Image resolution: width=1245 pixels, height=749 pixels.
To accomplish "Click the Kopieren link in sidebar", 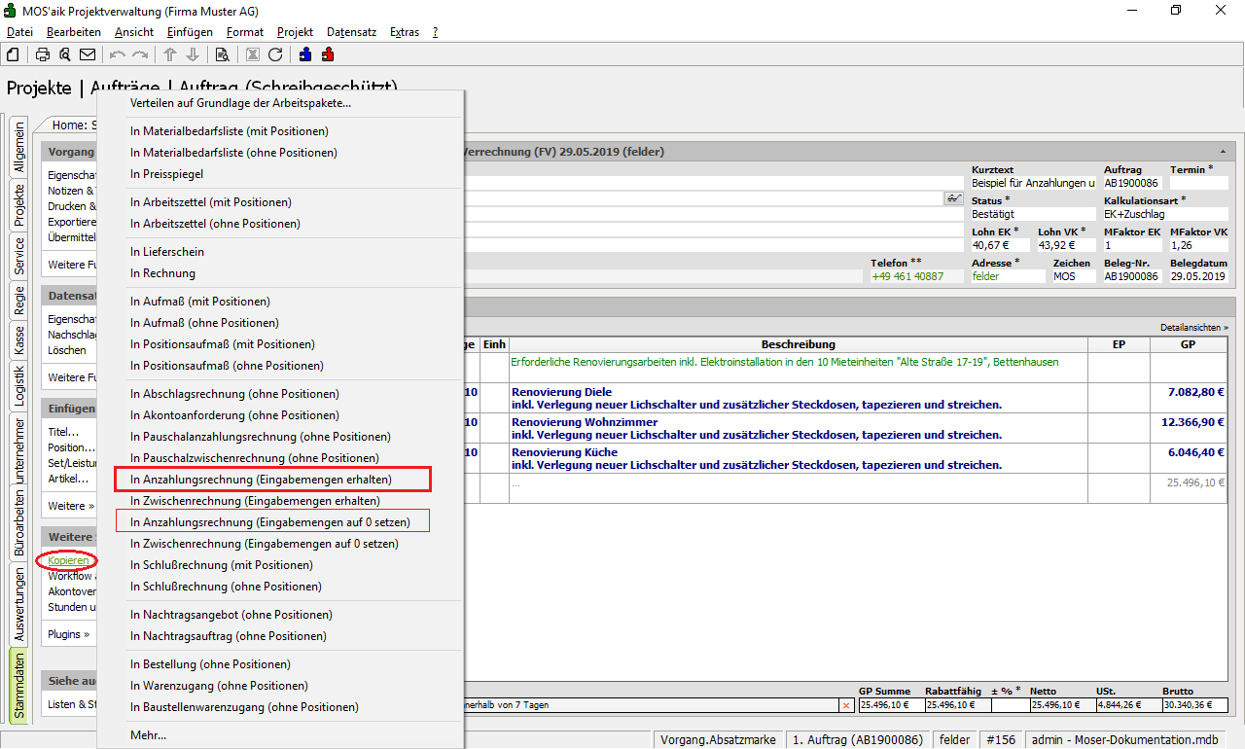I will (68, 560).
